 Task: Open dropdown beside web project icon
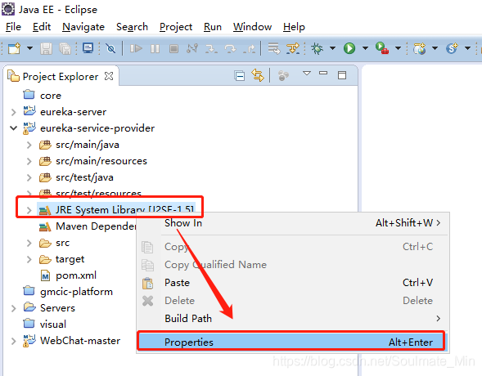pos(435,48)
